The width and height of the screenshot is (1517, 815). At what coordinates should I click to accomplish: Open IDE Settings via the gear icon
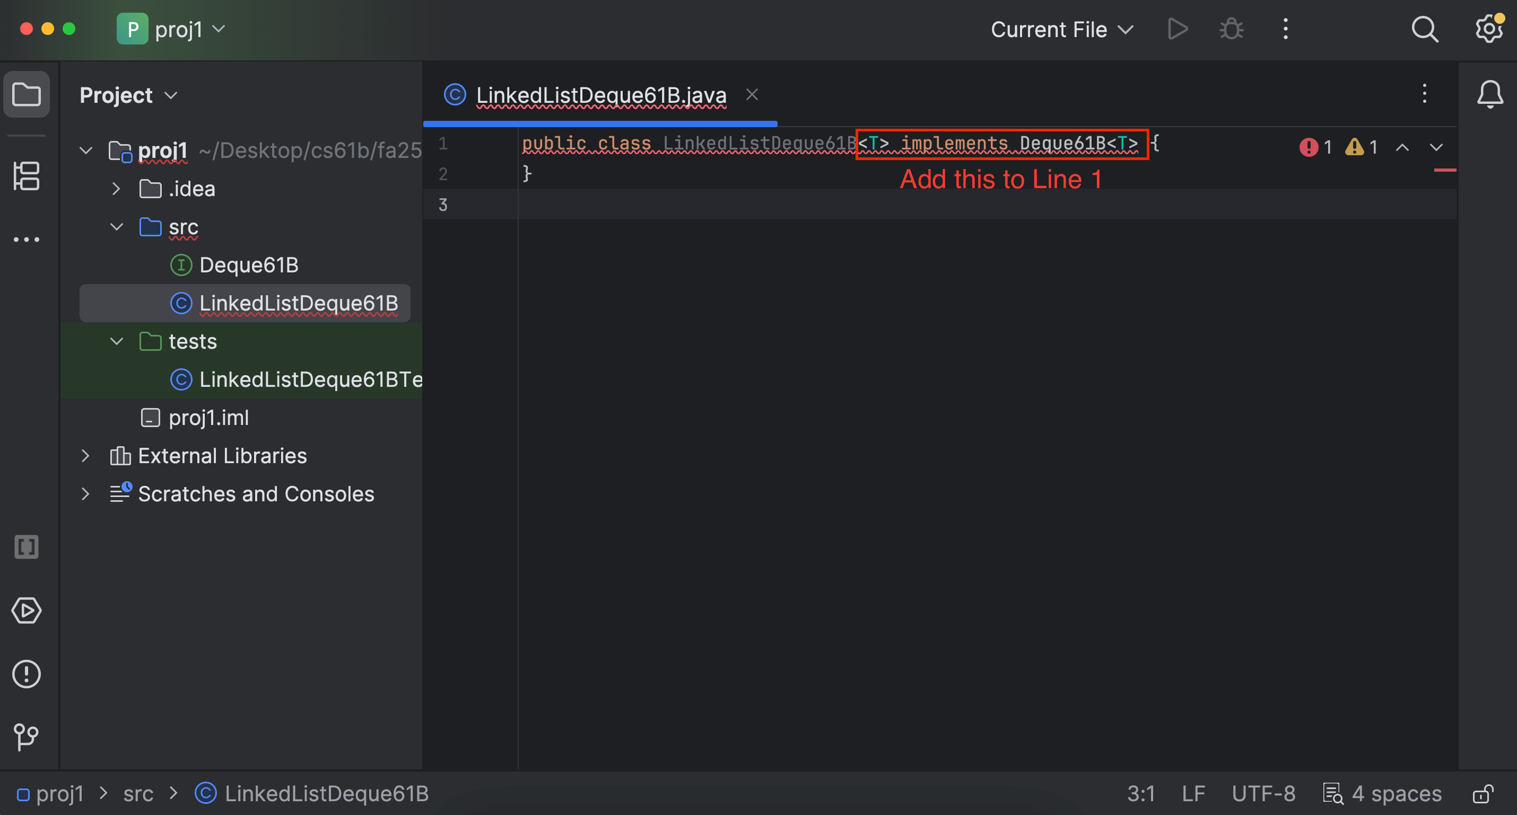click(x=1489, y=29)
